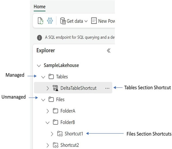Collapse the Explorer pane with double chevron
The width and height of the screenshot is (172, 149).
109,51
